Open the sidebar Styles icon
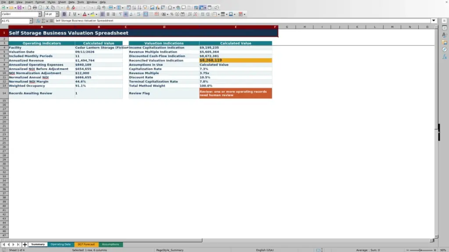 (445, 35)
